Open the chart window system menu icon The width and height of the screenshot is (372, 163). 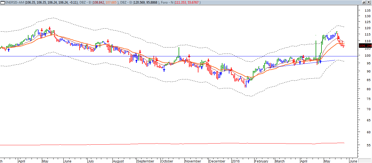pyautogui.click(x=3, y=2)
